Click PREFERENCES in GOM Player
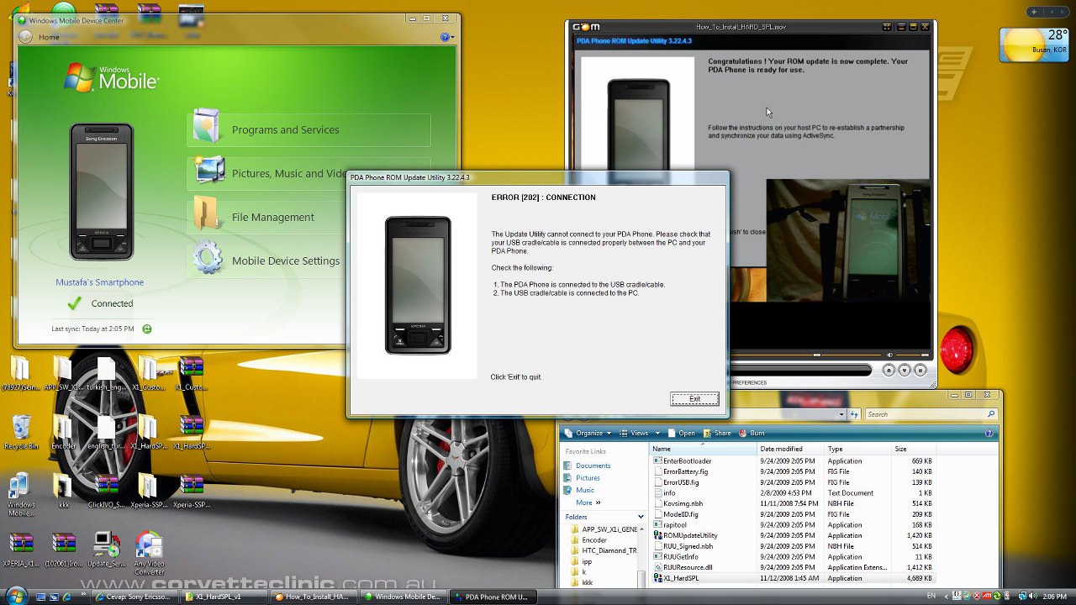 tap(750, 383)
